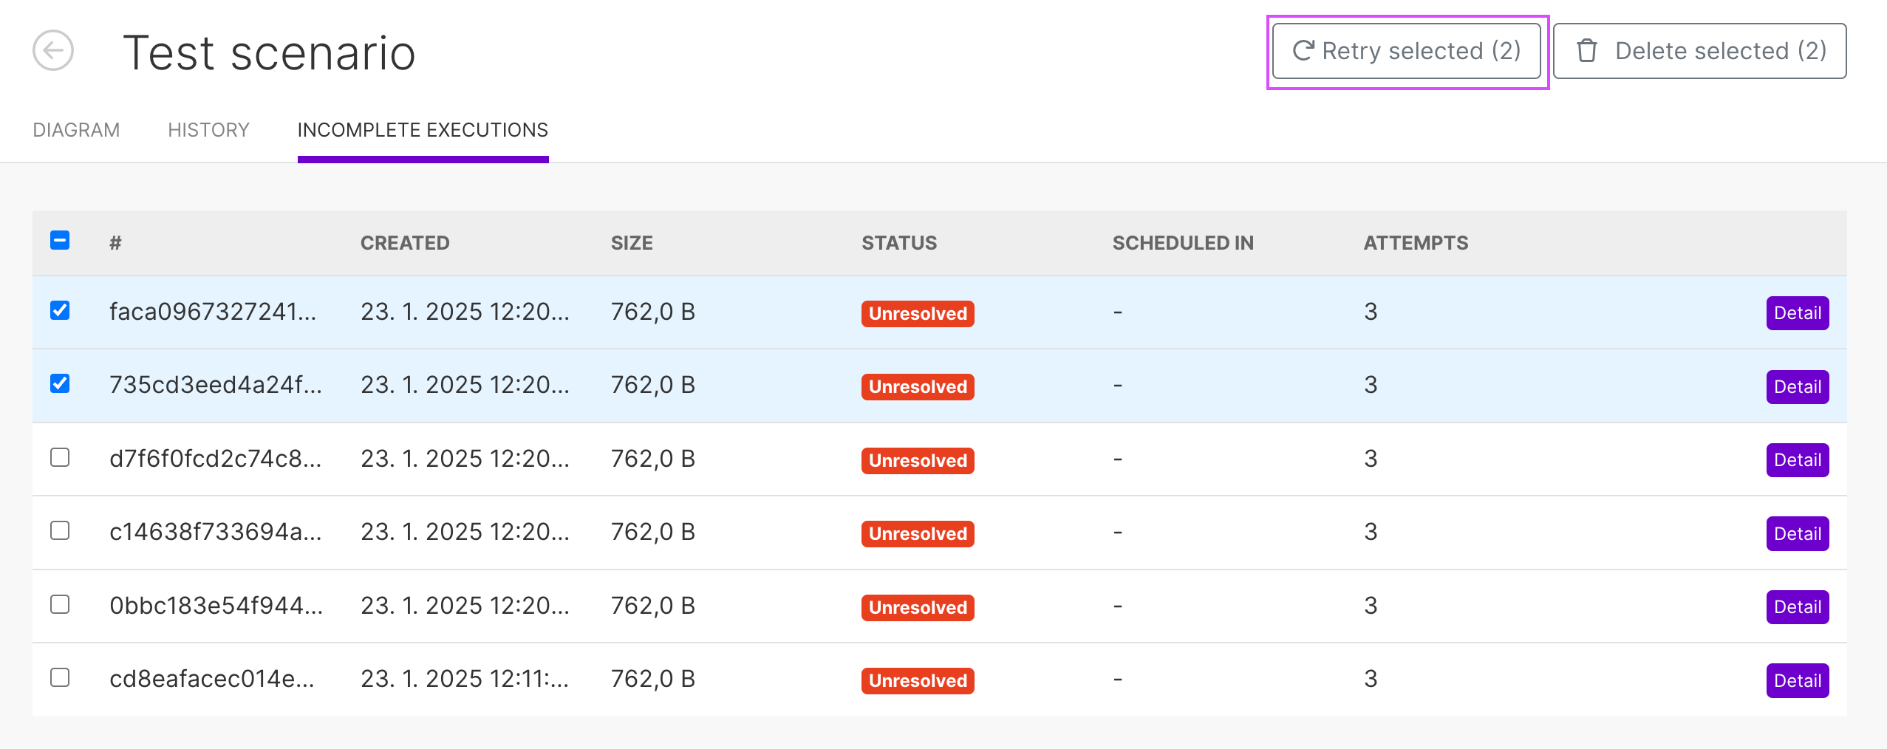Click Unresolved badge in cd8eafacec014e row
This screenshot has width=1887, height=749.
[x=918, y=680]
